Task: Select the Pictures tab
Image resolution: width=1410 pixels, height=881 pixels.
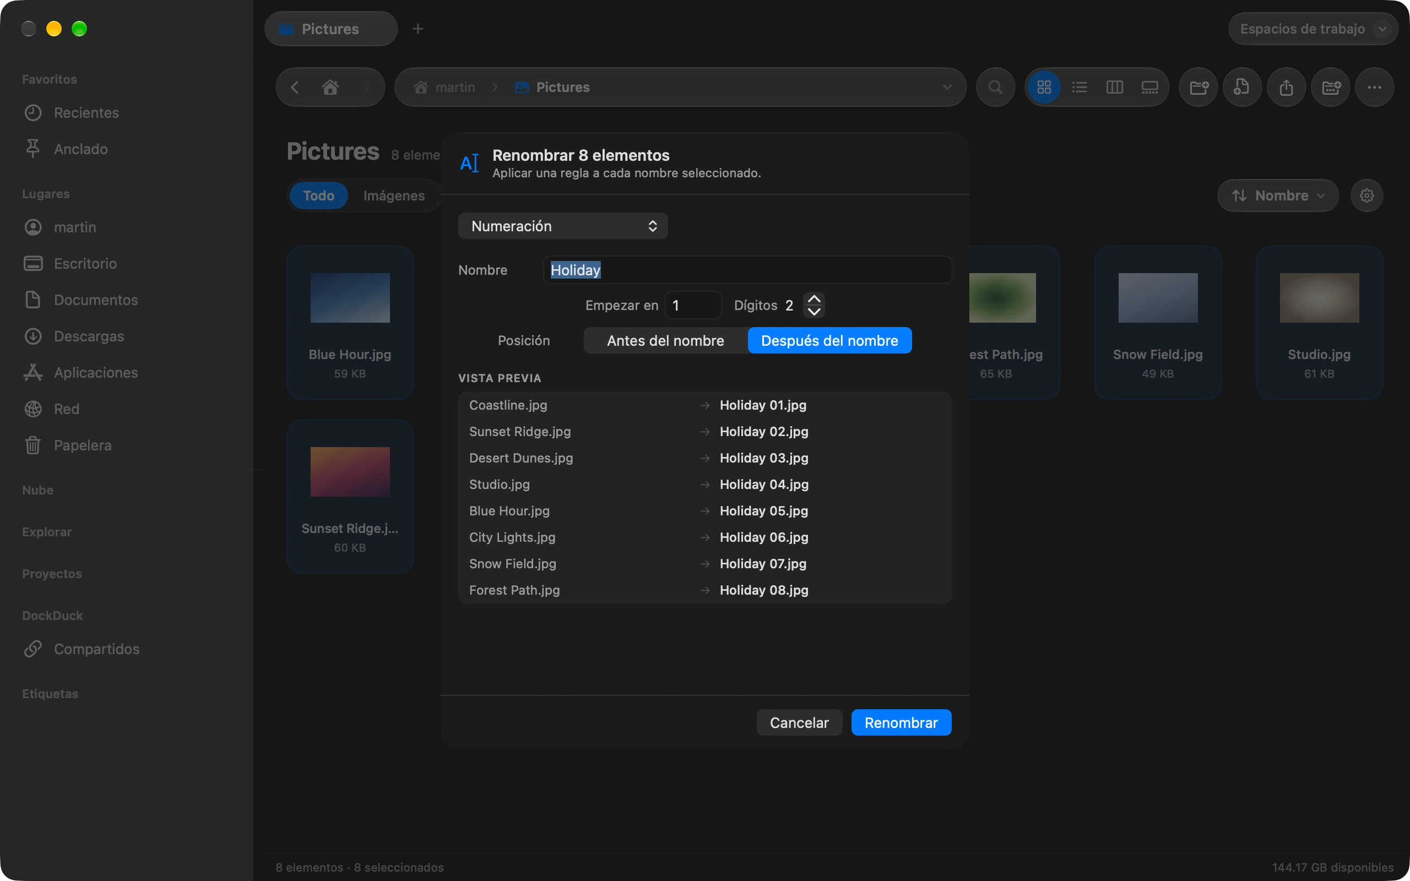Action: point(331,29)
